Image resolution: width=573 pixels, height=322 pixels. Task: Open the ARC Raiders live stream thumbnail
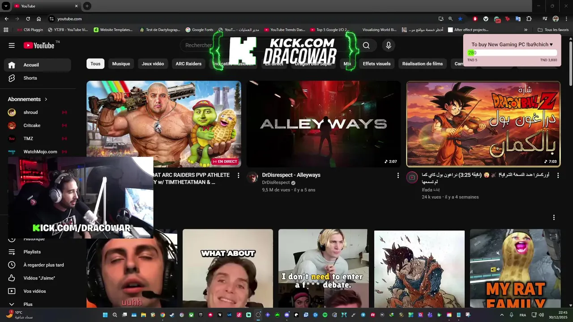[163, 124]
